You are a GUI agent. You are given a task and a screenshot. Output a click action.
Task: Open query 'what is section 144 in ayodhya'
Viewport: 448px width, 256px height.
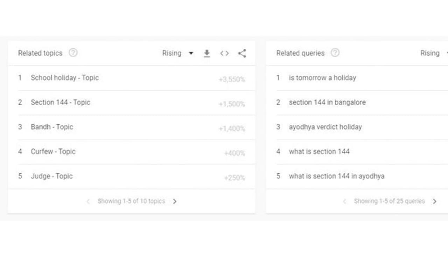pos(336,176)
